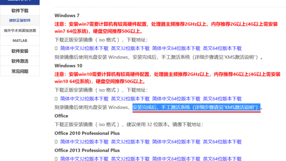Download Office 2010 英文32位版本
The height and width of the screenshot is (161, 286).
point(130,142)
